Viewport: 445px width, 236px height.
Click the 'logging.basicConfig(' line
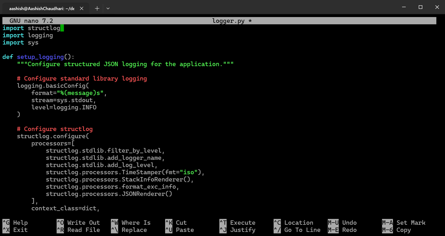point(53,86)
